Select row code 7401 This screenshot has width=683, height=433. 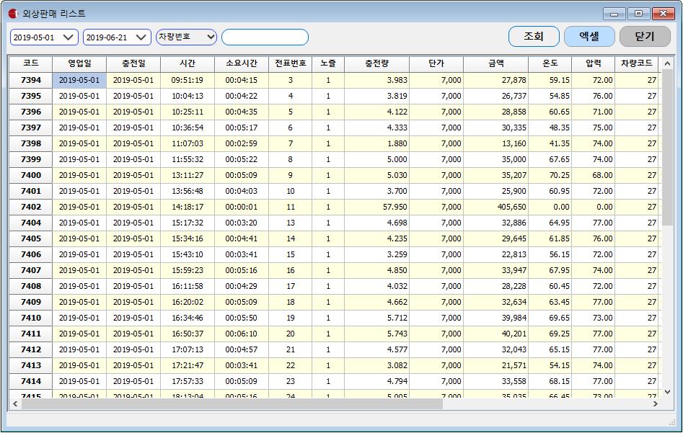pos(31,191)
